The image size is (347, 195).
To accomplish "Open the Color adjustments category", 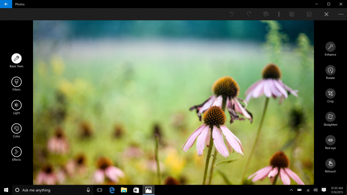I will (17, 129).
